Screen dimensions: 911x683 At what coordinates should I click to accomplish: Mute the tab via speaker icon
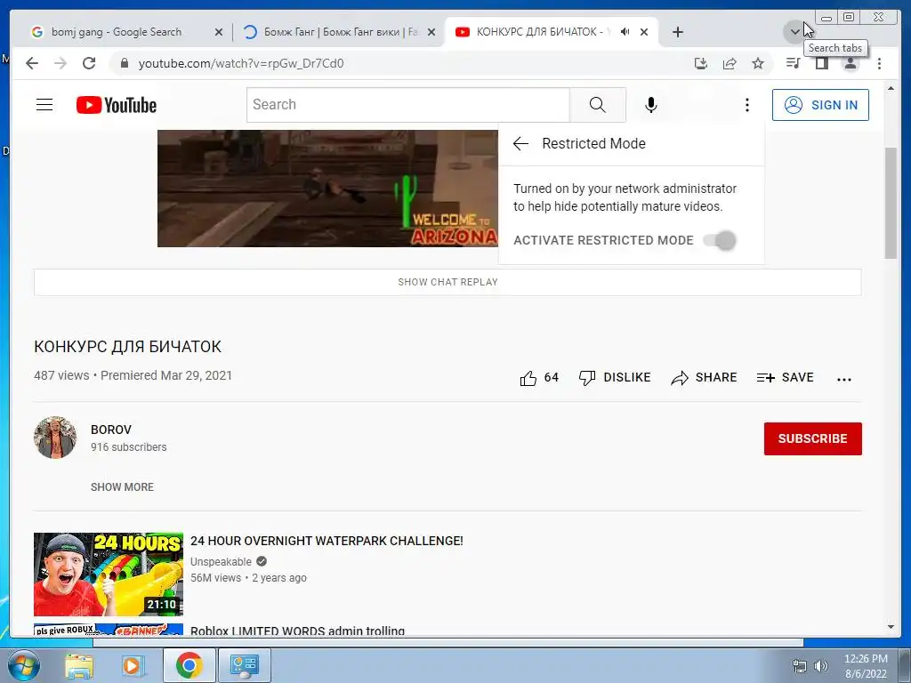click(625, 32)
